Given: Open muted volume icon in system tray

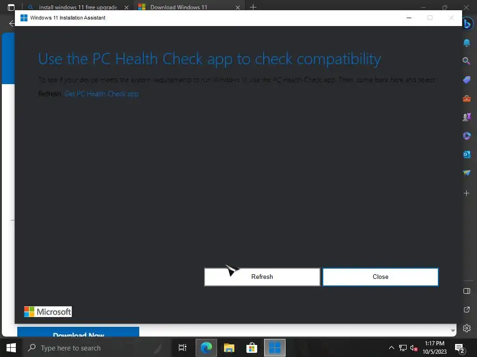Looking at the screenshot, I should 414,348.
